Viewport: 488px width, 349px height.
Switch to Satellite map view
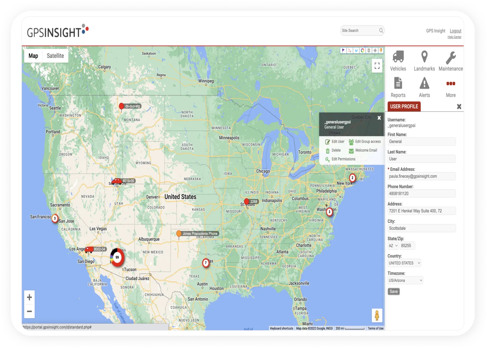[x=55, y=56]
